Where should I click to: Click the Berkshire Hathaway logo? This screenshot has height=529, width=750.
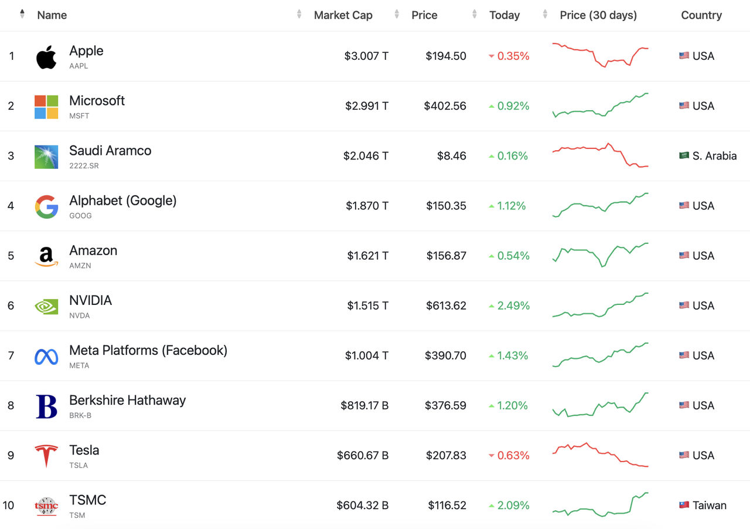(46, 406)
